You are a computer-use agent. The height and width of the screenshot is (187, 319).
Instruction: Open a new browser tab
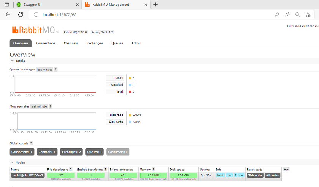tap(155, 5)
